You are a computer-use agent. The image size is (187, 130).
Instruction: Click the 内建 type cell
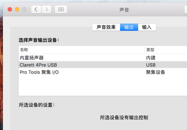click(x=151, y=57)
